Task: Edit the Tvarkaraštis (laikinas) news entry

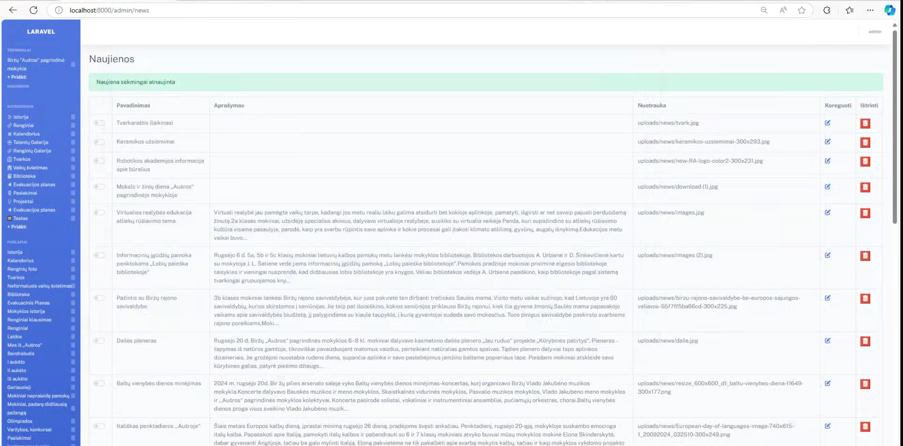Action: pyautogui.click(x=827, y=123)
